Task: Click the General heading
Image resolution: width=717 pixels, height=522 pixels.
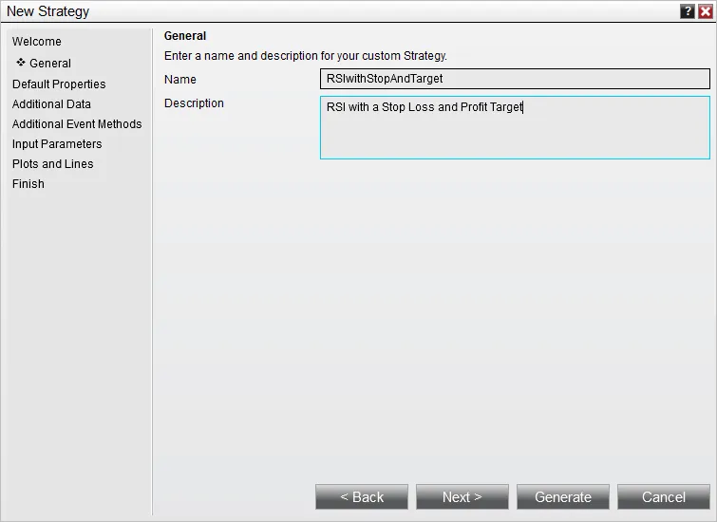Action: [185, 36]
